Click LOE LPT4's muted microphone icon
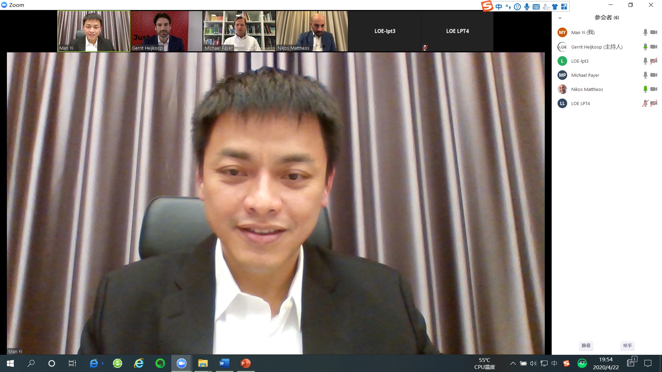Image resolution: width=662 pixels, height=372 pixels. (645, 103)
